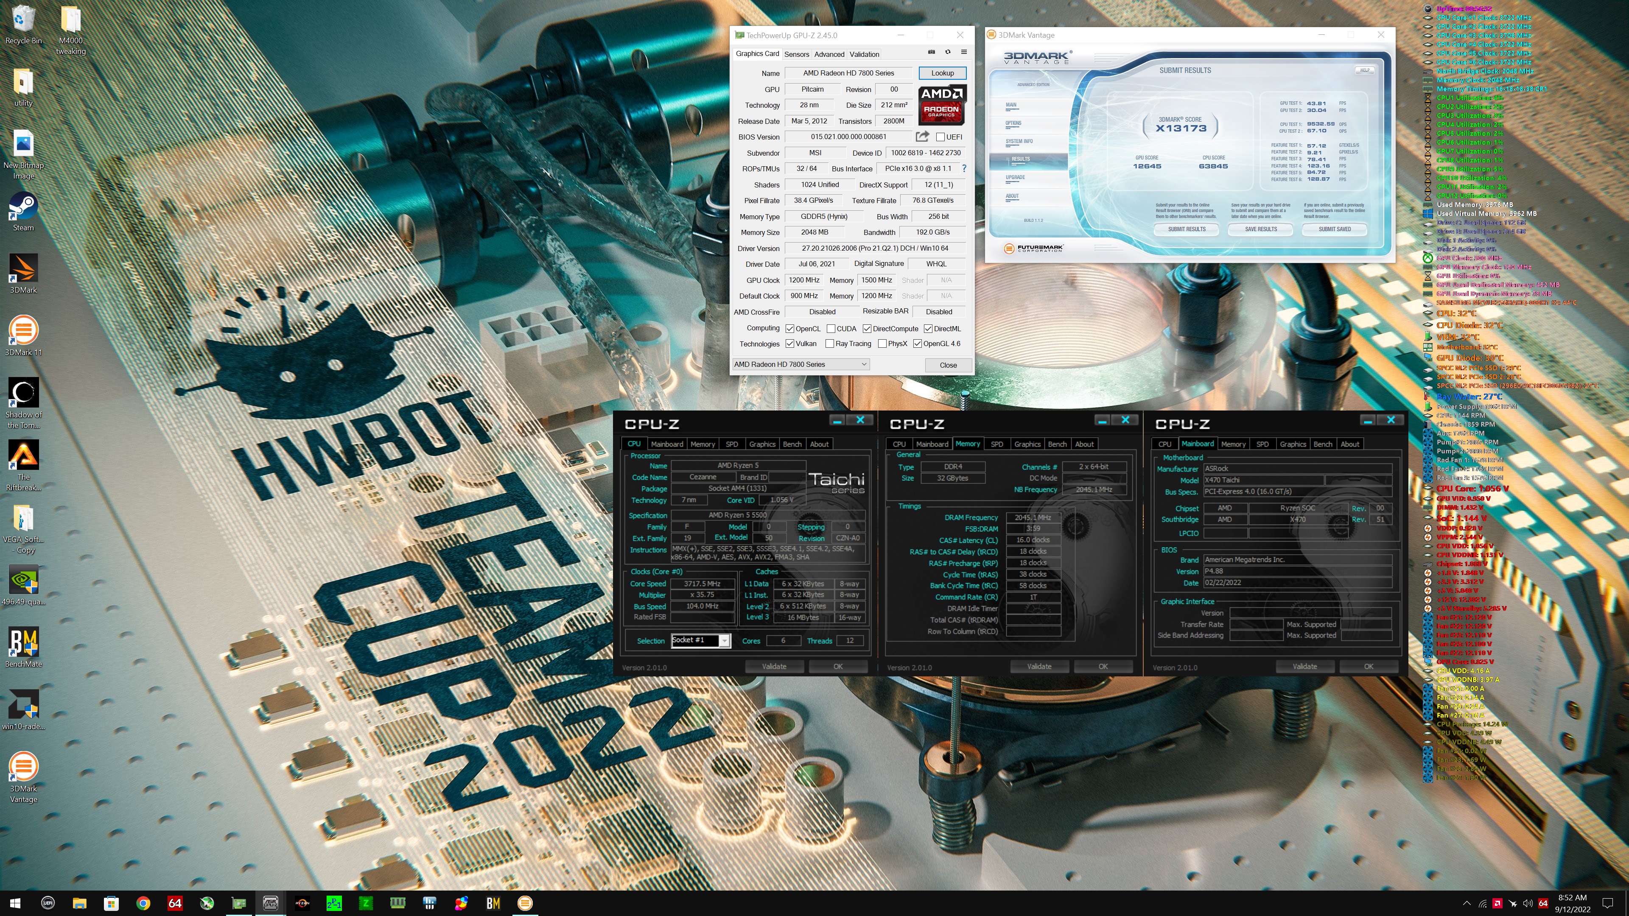Toggle the CUDA checkbox
Image resolution: width=1629 pixels, height=916 pixels.
(830, 329)
